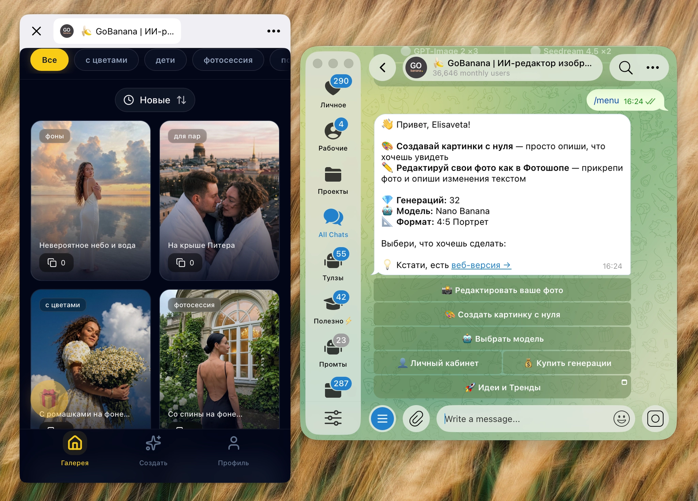
Task: Open the sidebar filter settings sliders icon
Action: pos(333,418)
